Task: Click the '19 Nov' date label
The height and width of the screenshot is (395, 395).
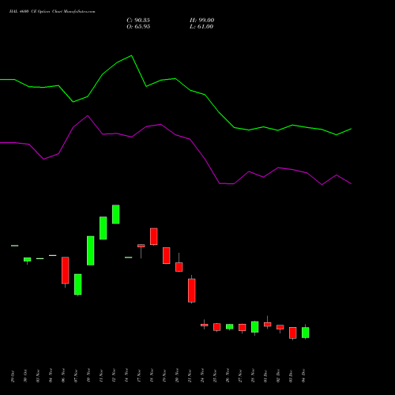Action: (164, 376)
